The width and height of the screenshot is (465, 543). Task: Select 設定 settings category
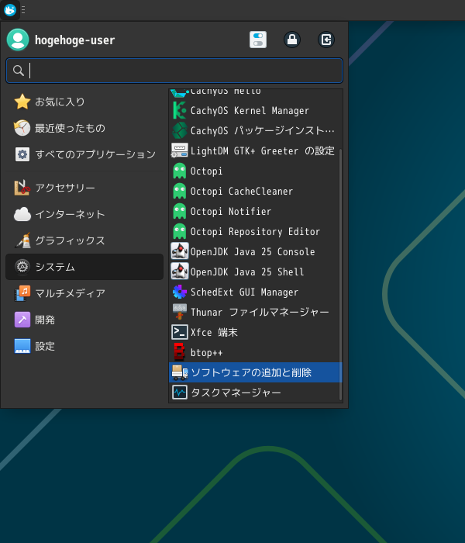click(x=84, y=346)
